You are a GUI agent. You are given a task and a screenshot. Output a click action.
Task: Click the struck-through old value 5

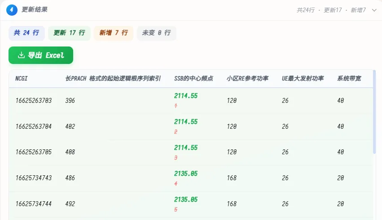tap(176, 210)
